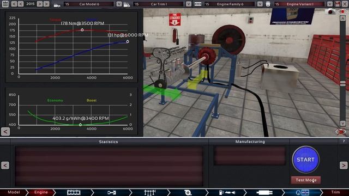Open the Model tab in bottom navigation
The image size is (349, 196).
point(13,192)
